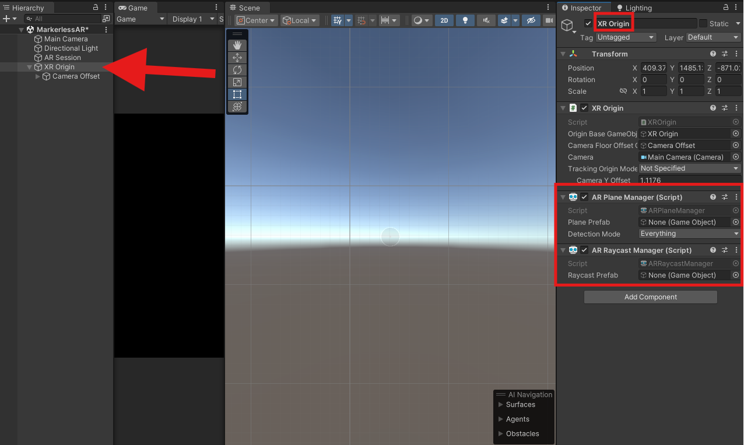The image size is (744, 445).
Task: Open Tracking Origin Mode dropdown
Action: pyautogui.click(x=690, y=168)
